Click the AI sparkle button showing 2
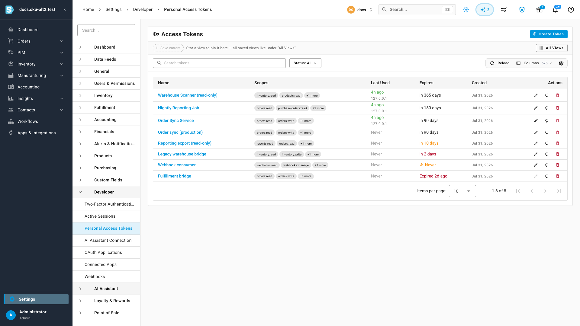This screenshot has height=326, width=580. (x=485, y=10)
